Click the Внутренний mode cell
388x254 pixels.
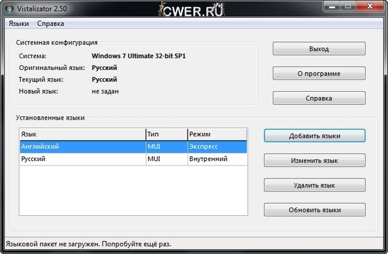(x=217, y=159)
